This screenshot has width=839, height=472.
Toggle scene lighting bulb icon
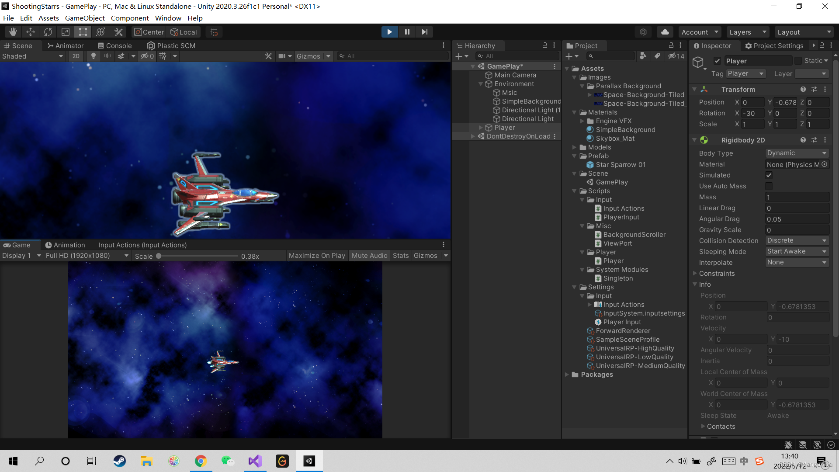[x=93, y=56]
